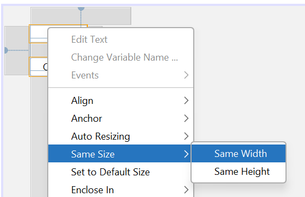Open the Enclose In submenu
Viewport: 305px width, 197px height.
point(121,190)
